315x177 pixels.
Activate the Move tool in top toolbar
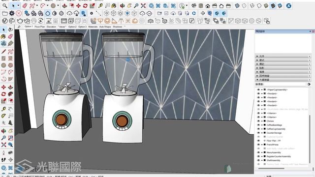coord(78,6)
